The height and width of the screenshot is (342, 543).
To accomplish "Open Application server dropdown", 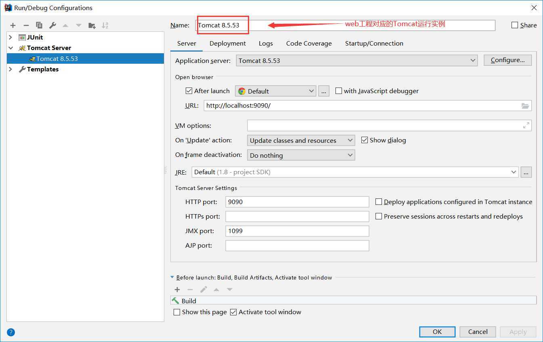I will click(x=357, y=60).
